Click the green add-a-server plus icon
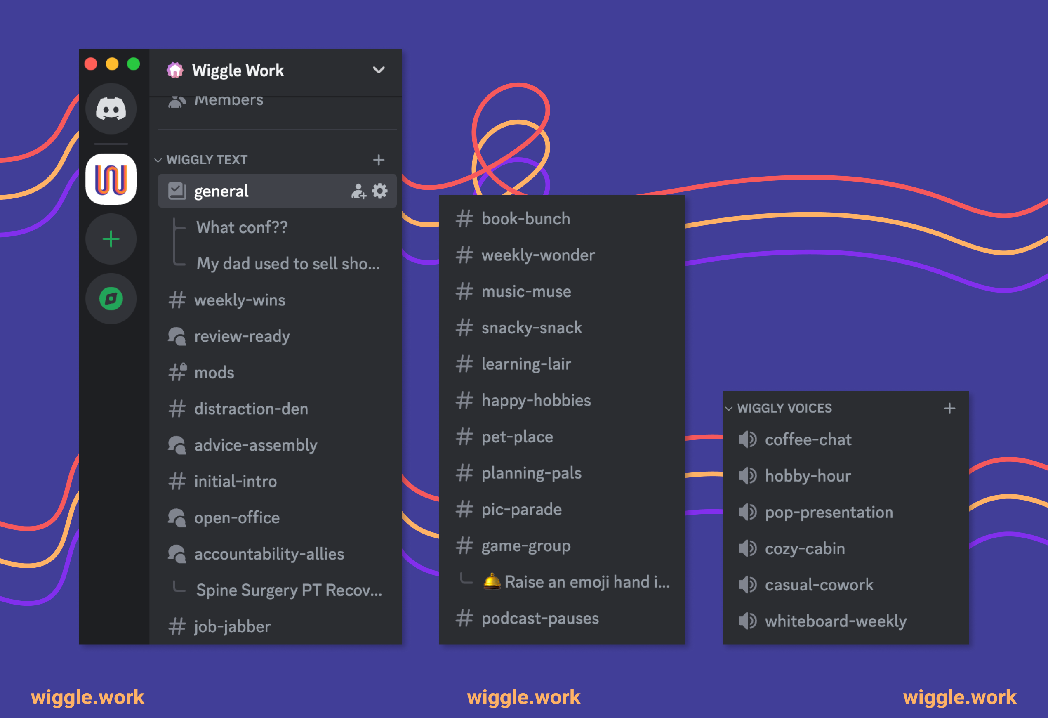The height and width of the screenshot is (718, 1048). 111,239
